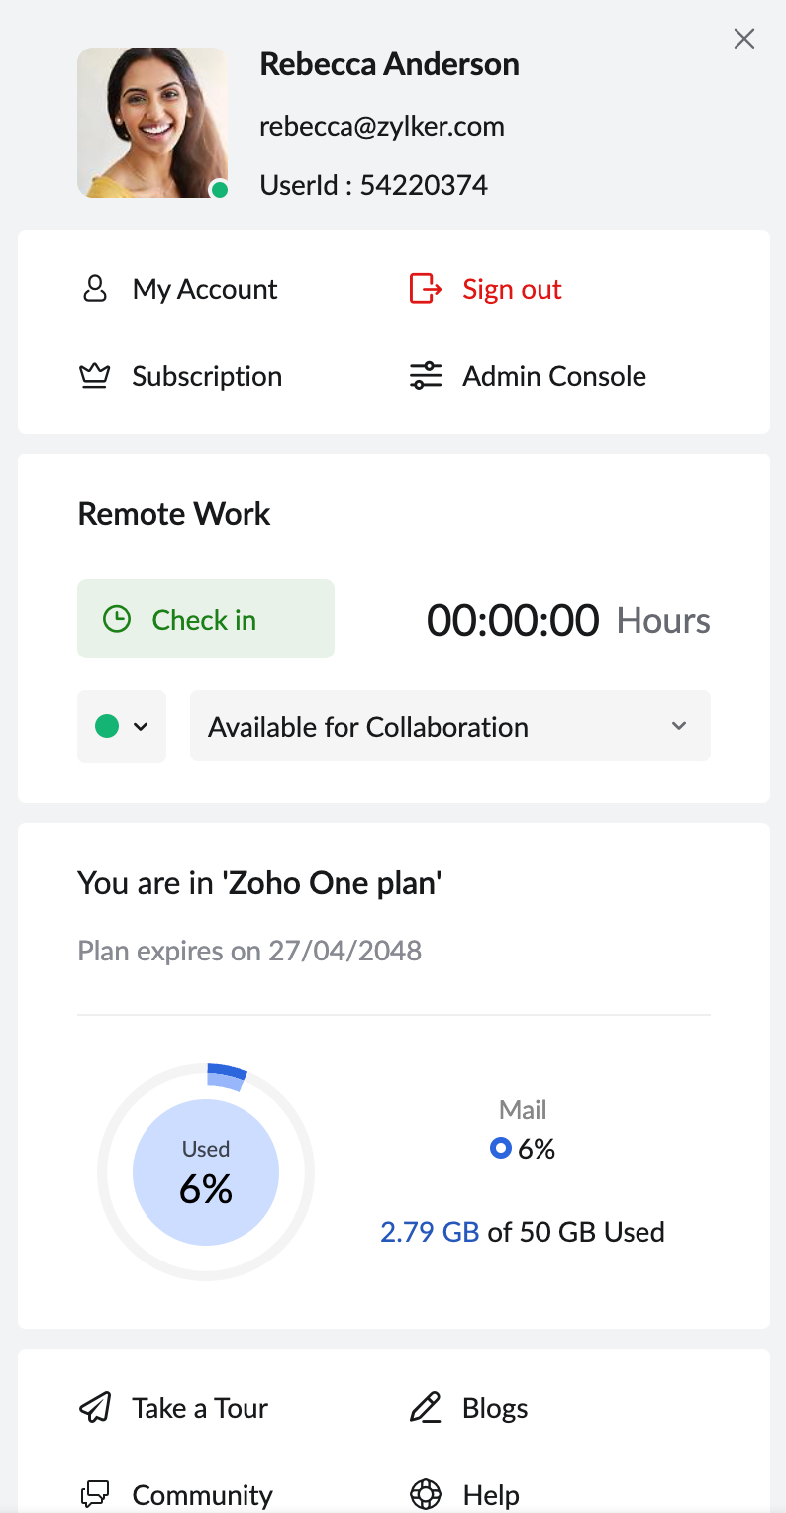Open the Subscription link
Image resolution: width=786 pixels, height=1513 pixels.
[207, 376]
